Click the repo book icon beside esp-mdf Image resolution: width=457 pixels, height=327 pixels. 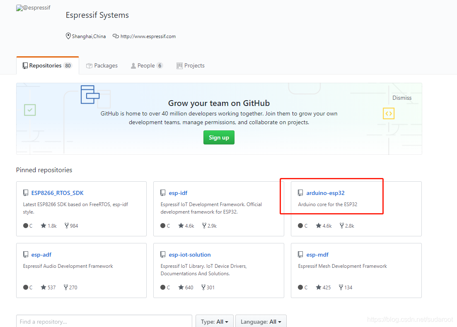click(x=300, y=255)
